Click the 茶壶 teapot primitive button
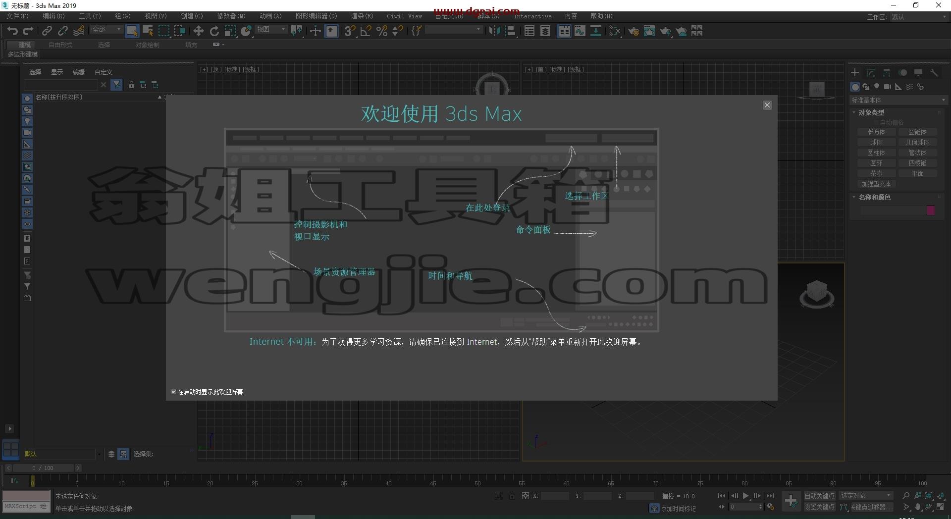 pyautogui.click(x=876, y=174)
